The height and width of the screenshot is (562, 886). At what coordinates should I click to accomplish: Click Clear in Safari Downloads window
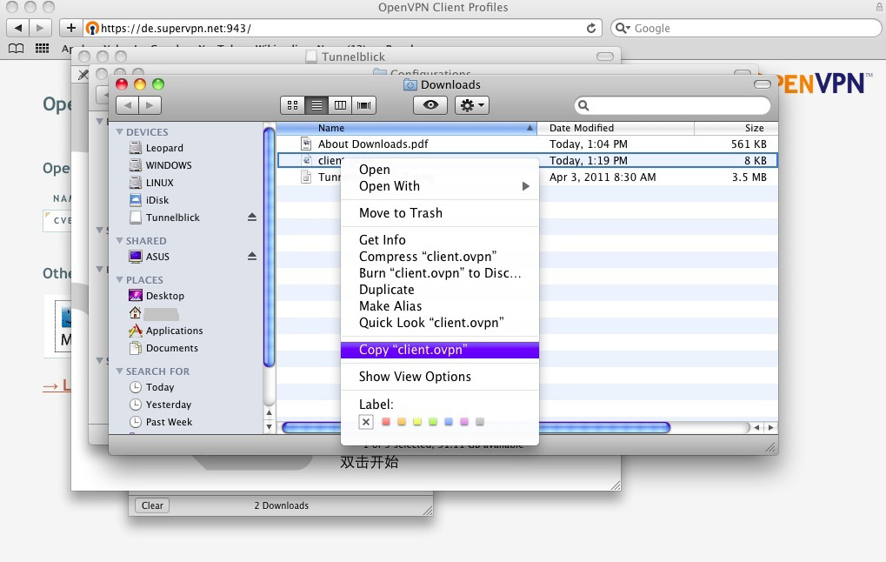152,505
